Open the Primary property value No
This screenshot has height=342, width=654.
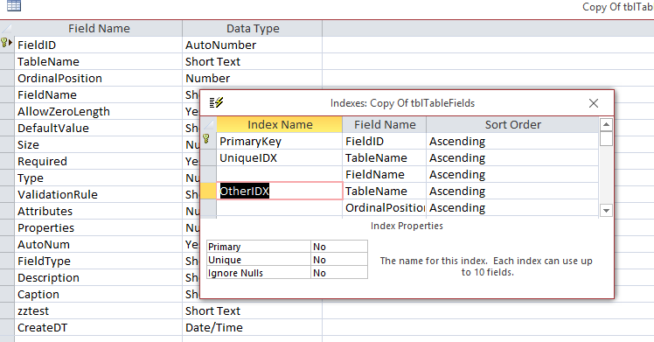pos(339,247)
